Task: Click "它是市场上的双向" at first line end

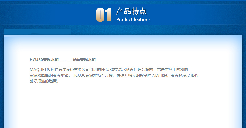Action: 173,70
